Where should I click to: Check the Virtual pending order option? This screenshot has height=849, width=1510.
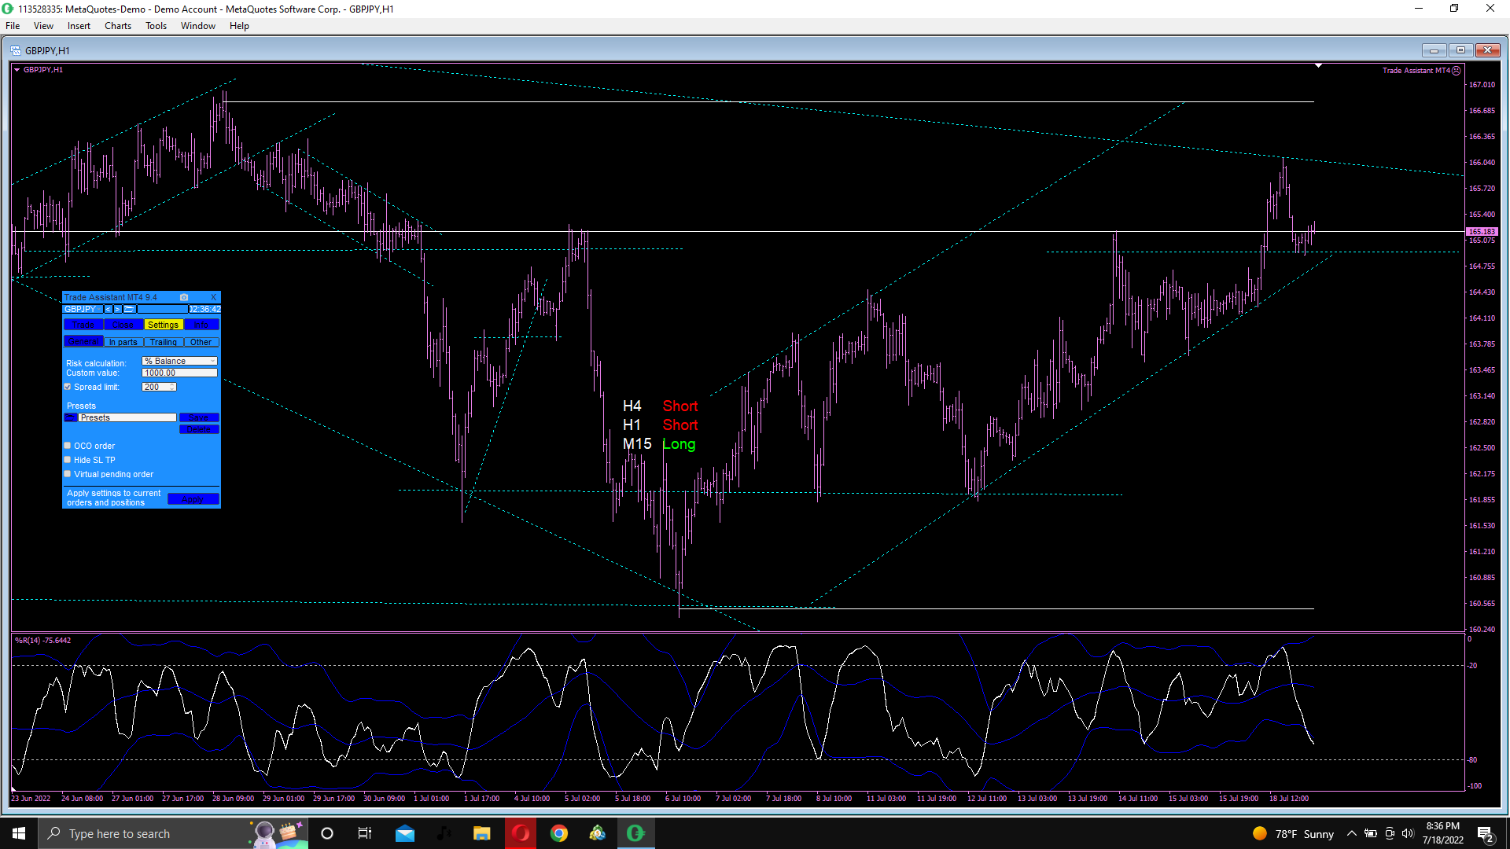click(68, 474)
